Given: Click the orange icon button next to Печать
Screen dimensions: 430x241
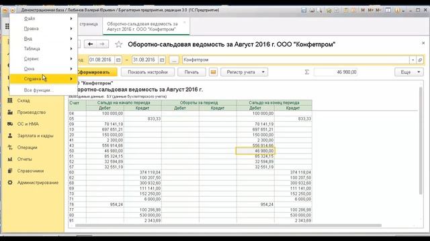Looking at the screenshot, I should (213, 72).
